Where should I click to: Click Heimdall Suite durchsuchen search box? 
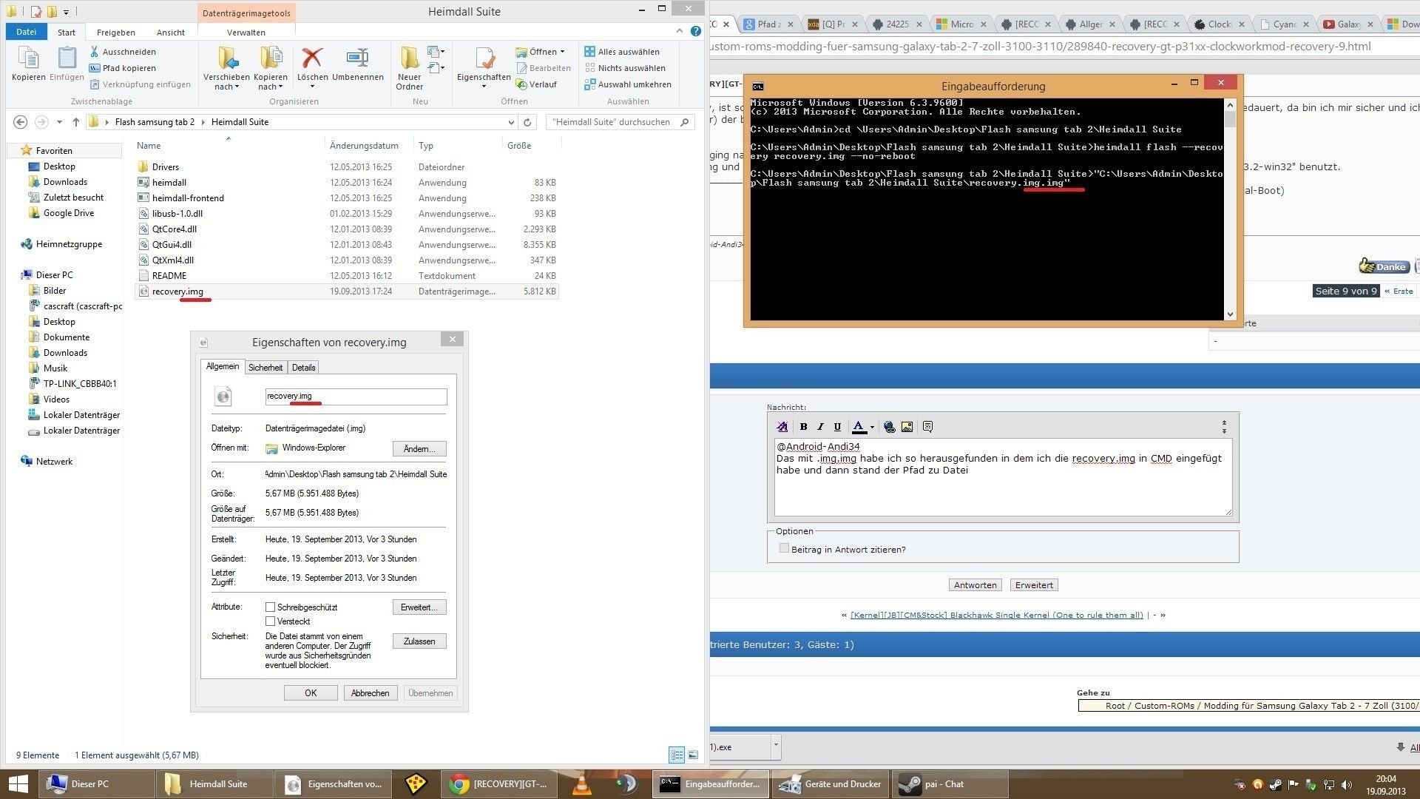pyautogui.click(x=620, y=122)
